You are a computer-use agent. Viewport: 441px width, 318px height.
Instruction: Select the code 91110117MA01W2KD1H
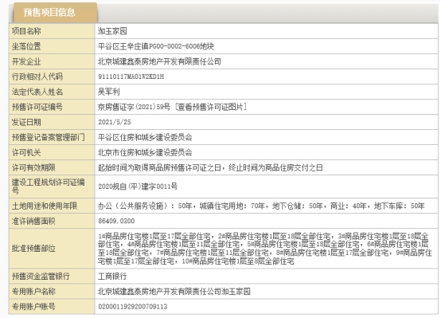pyautogui.click(x=131, y=77)
